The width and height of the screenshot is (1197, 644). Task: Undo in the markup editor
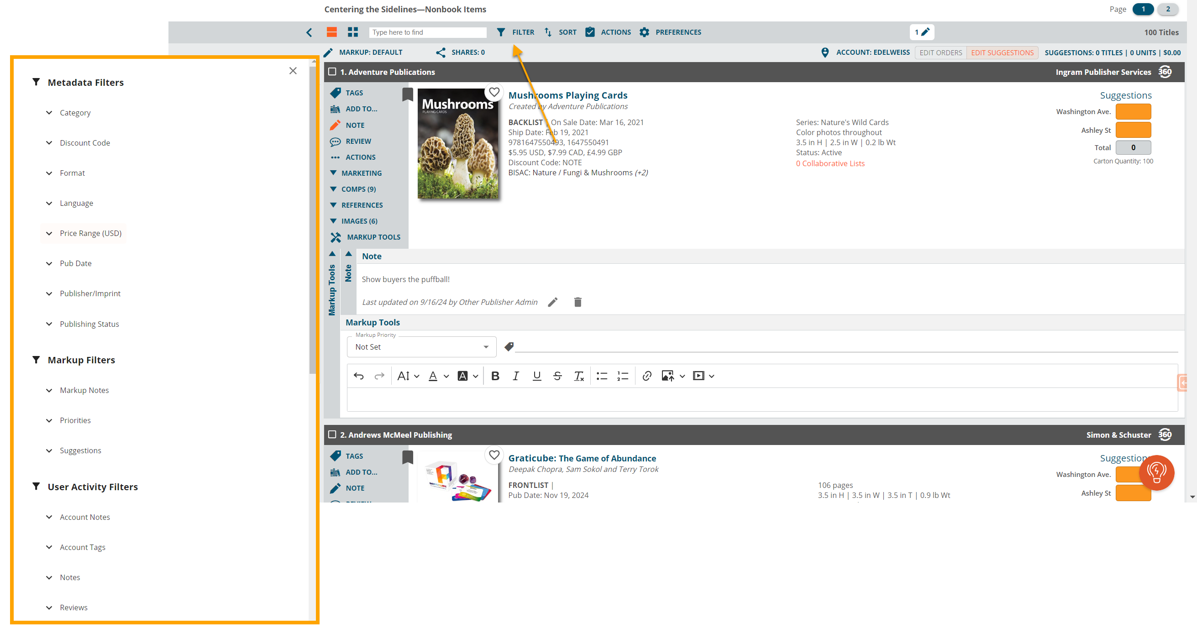(x=359, y=376)
